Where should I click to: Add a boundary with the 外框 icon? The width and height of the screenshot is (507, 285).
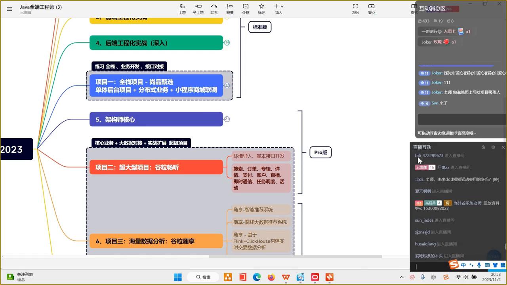click(x=246, y=9)
